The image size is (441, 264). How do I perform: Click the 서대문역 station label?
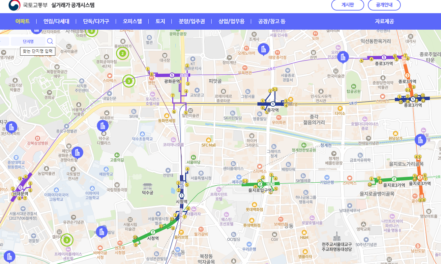[x=20, y=194]
